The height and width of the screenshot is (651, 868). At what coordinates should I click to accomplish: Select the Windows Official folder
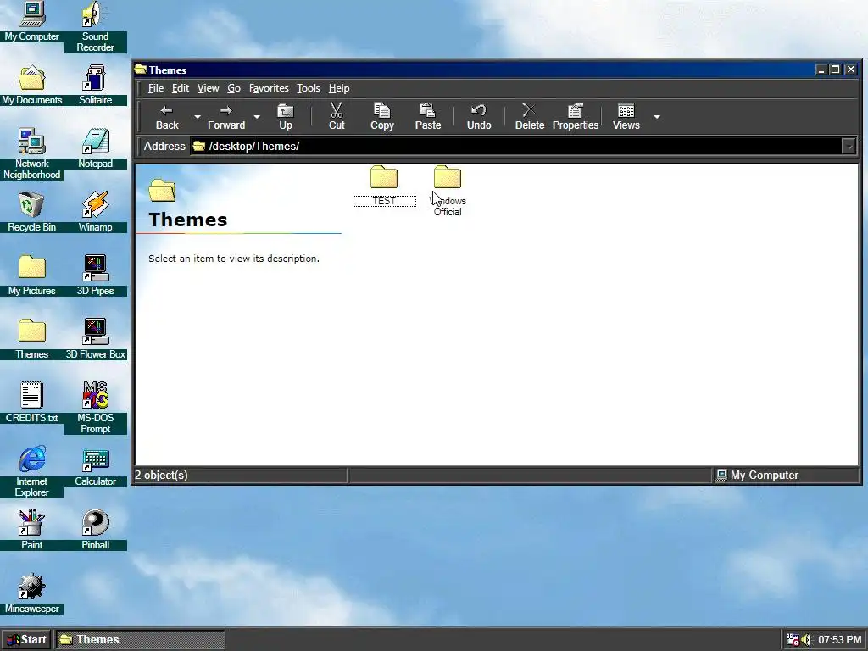(448, 191)
